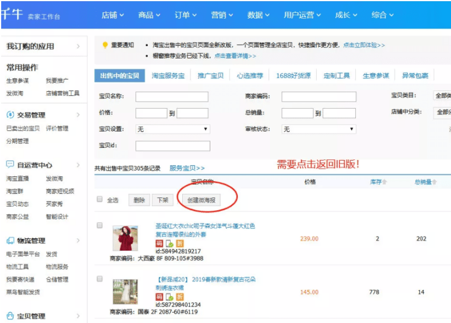Check the box for the 2019春新款 dress item

click(99, 279)
